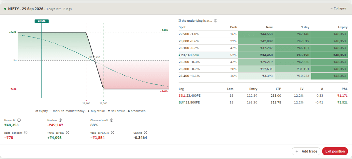
Task: Click the ₹45,190 cell in 1 day column
Action: 293,55
